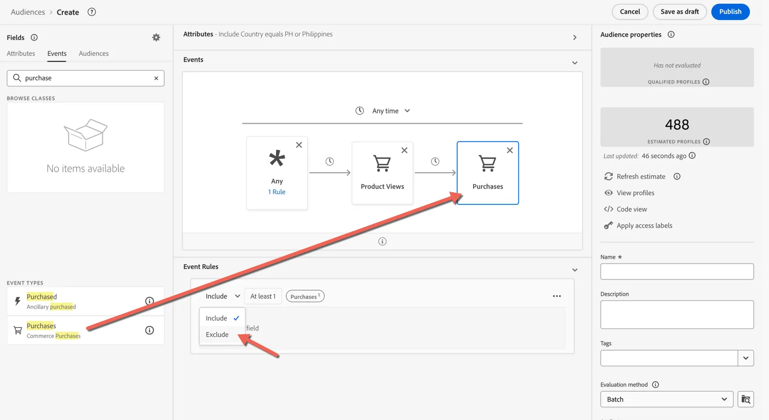The width and height of the screenshot is (769, 420).
Task: Open the Tags dropdown arrow
Action: [x=746, y=358]
